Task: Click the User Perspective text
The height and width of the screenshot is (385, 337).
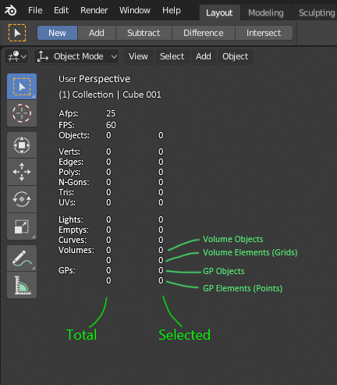Action: click(94, 79)
